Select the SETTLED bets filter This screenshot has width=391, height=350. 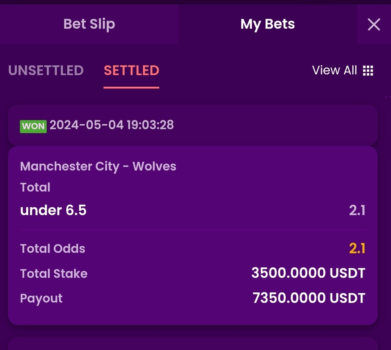click(131, 70)
